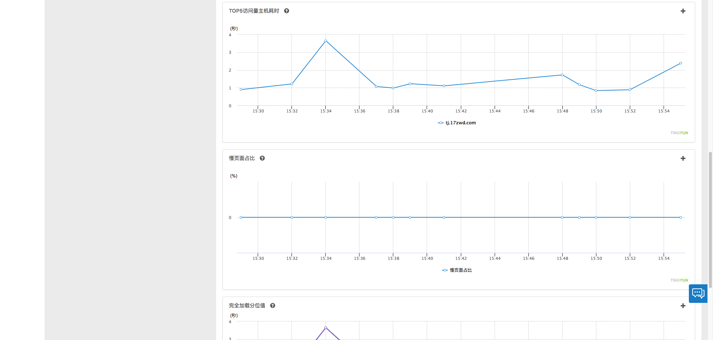713x340 pixels.
Task: Open help icon next to 完全加载分位值
Action: click(273, 305)
